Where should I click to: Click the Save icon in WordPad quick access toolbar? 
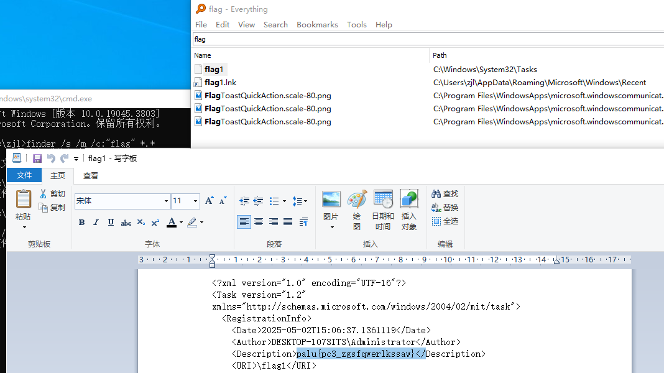click(37, 159)
